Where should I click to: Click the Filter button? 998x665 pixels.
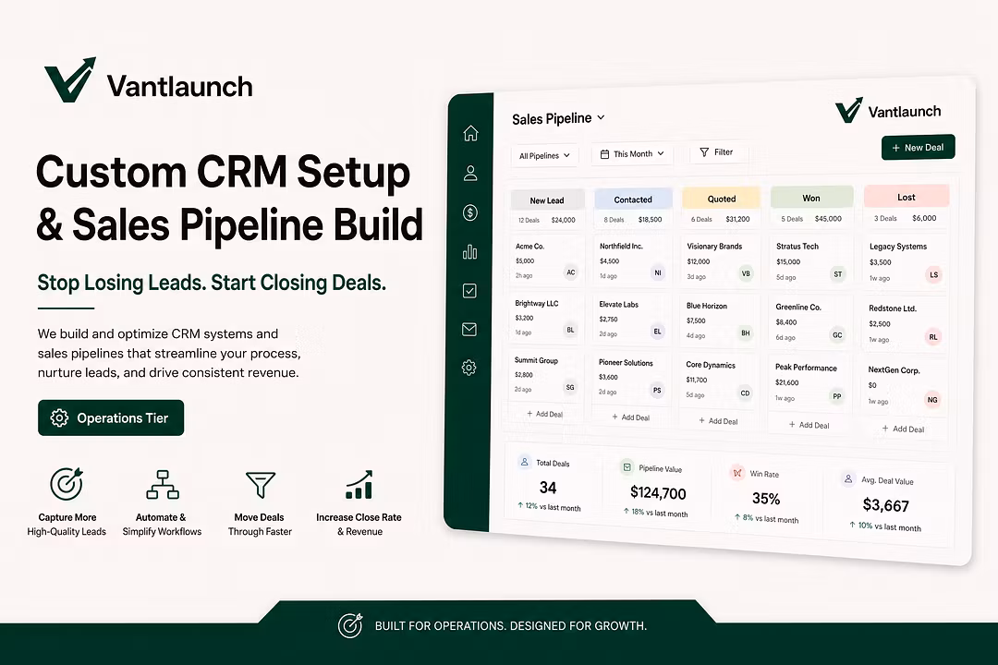pos(718,152)
